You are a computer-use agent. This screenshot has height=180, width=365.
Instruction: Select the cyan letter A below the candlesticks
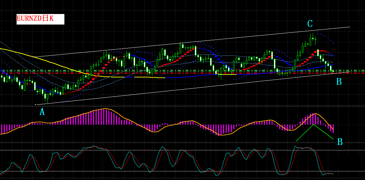click(x=42, y=112)
